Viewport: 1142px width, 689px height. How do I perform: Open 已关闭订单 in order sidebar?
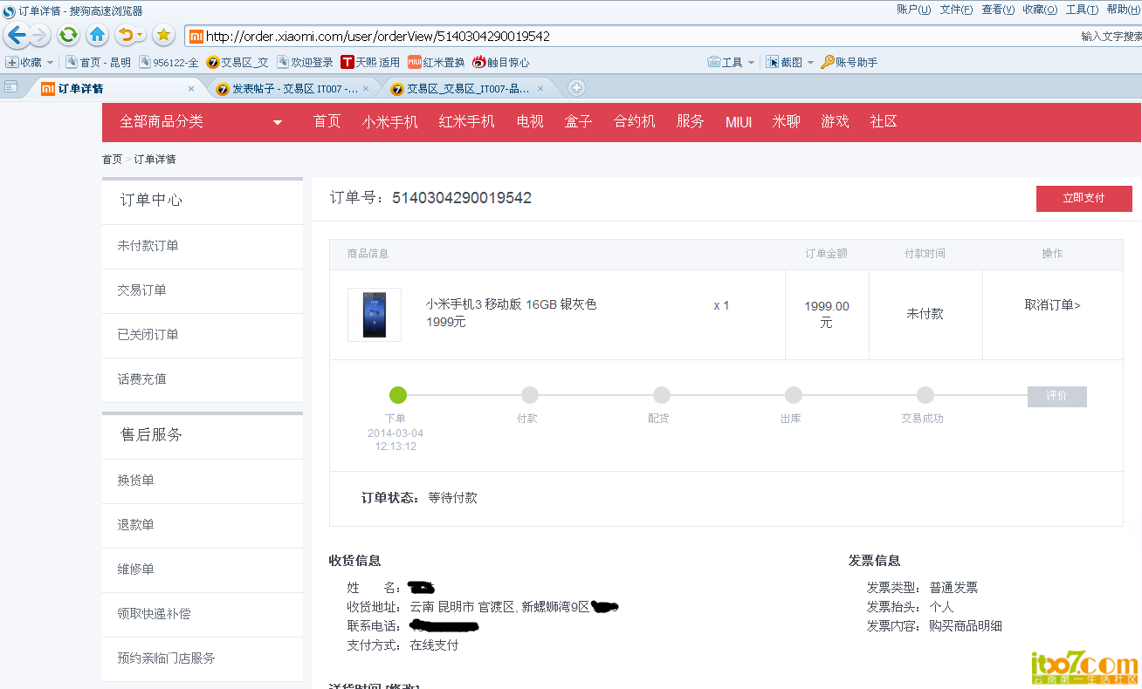[148, 335]
